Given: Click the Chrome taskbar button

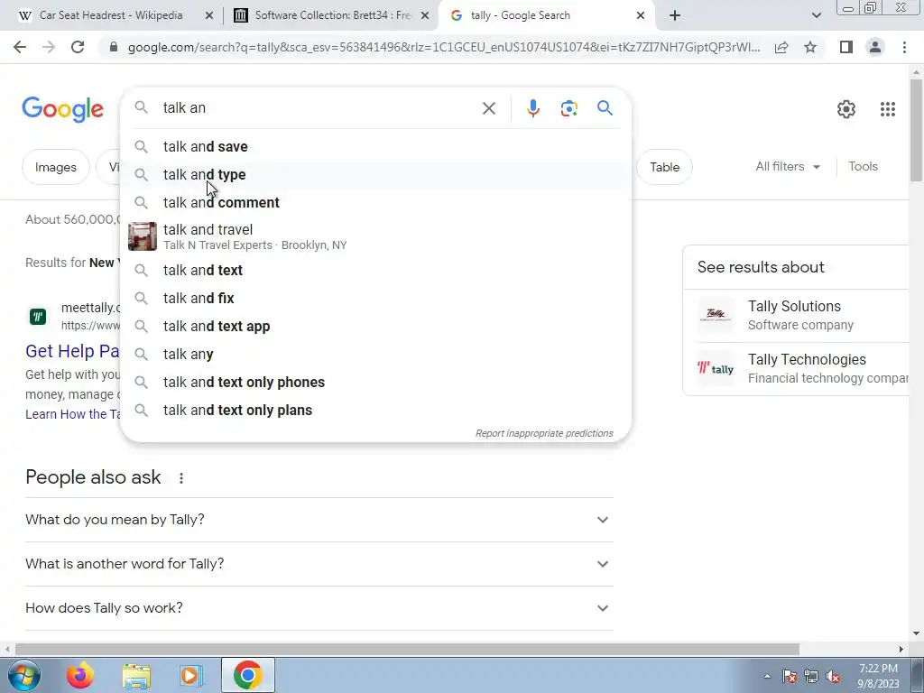Looking at the screenshot, I should 247,675.
